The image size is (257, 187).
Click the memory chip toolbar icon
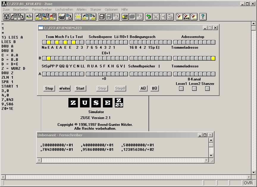point(29,17)
